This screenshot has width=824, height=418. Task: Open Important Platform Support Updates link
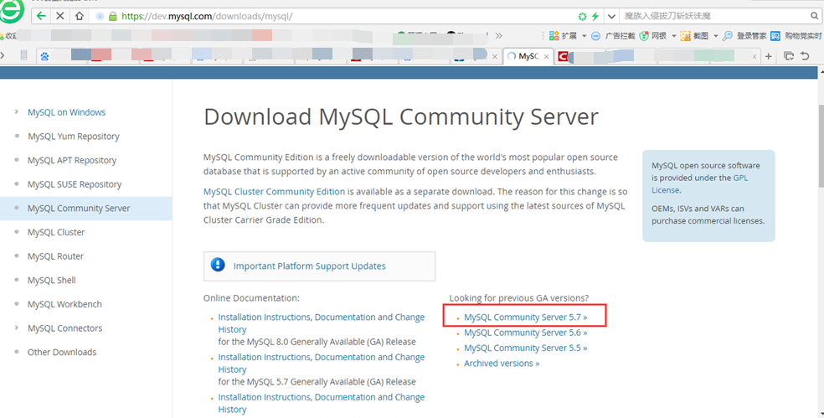pos(310,266)
